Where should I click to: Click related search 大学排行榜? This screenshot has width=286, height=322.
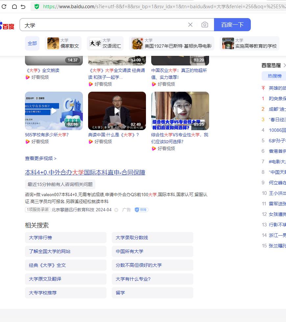pyautogui.click(x=66, y=238)
